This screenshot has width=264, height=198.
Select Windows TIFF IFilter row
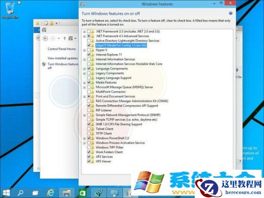109,147
